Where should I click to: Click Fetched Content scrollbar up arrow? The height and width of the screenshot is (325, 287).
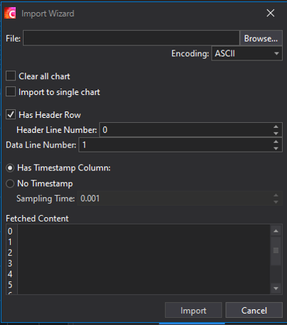276,231
